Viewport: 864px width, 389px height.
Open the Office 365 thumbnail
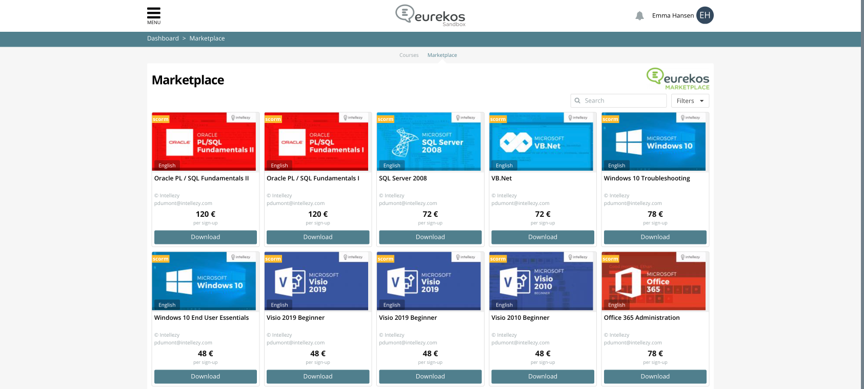point(654,281)
